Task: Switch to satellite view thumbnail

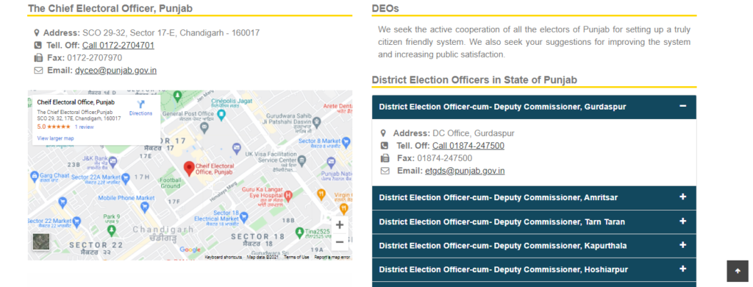Action: 41,242
